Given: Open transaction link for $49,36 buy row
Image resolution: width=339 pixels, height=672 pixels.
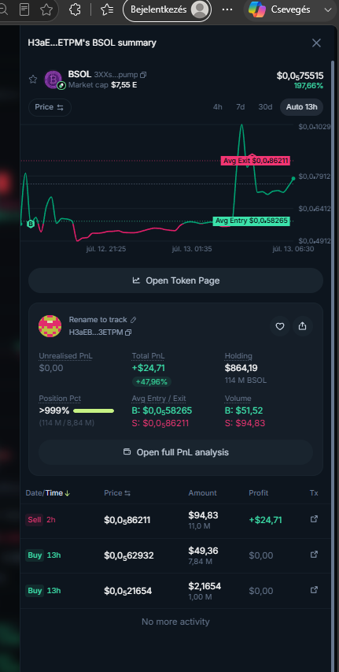Looking at the screenshot, I should 314,555.
